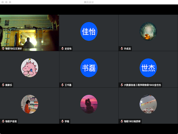Viewport: 178px width, 134px height.
Task: Click muted mic icon beside 物联1902杨舒婷
Action: click(122, 121)
